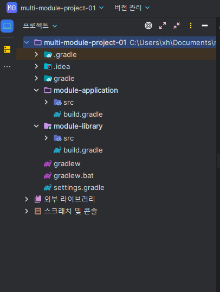Show more tool windows via ellipsis
220x292 pixels.
point(7,67)
